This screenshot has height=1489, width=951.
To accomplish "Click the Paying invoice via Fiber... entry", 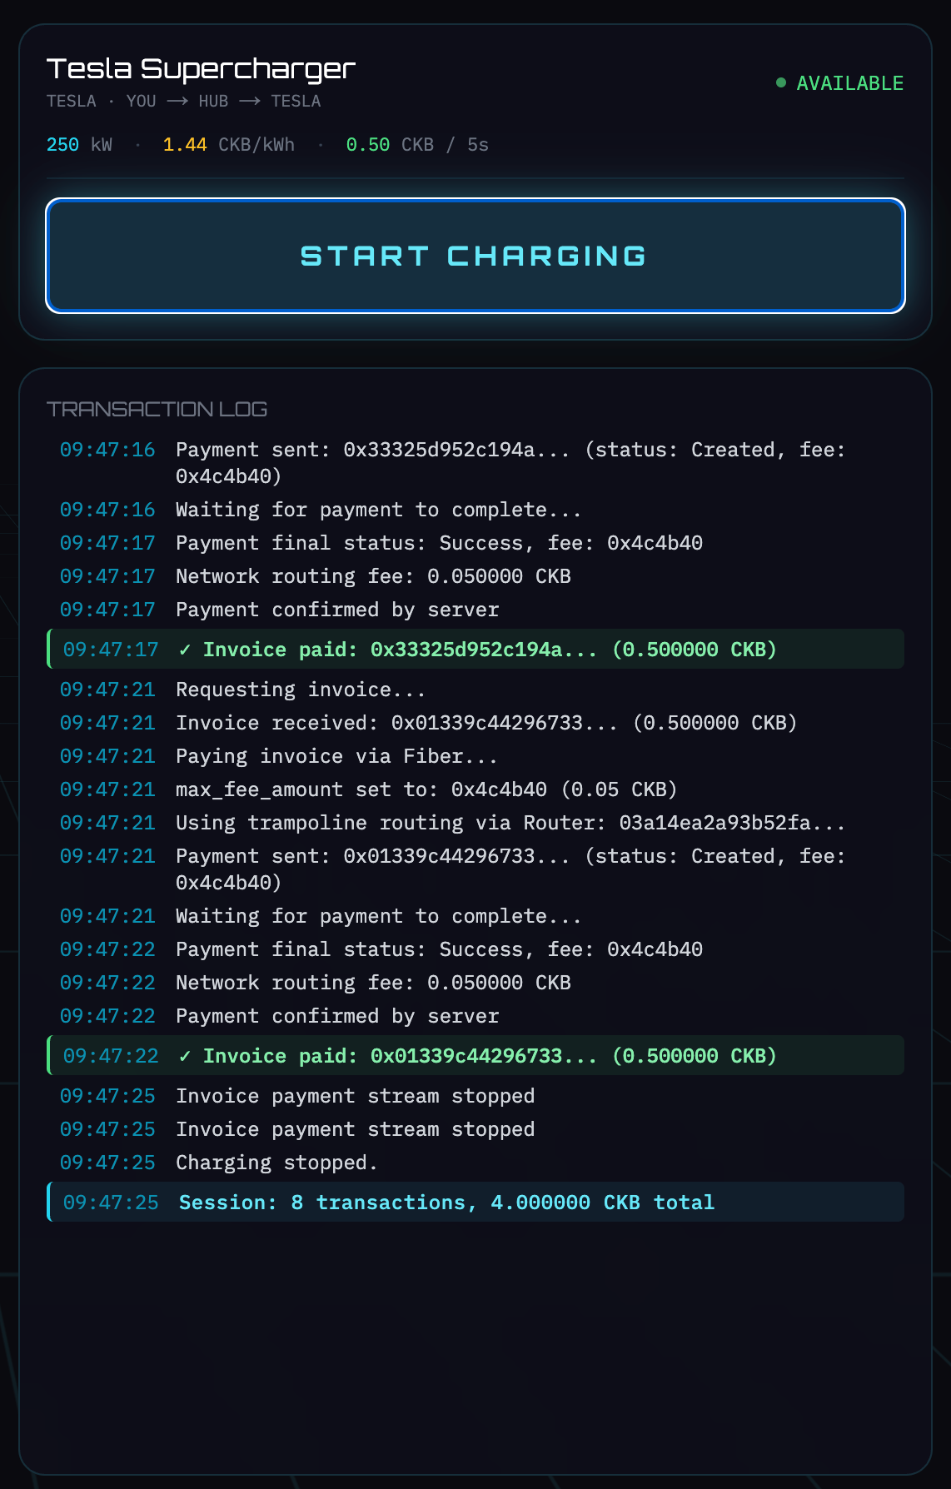I will (475, 756).
